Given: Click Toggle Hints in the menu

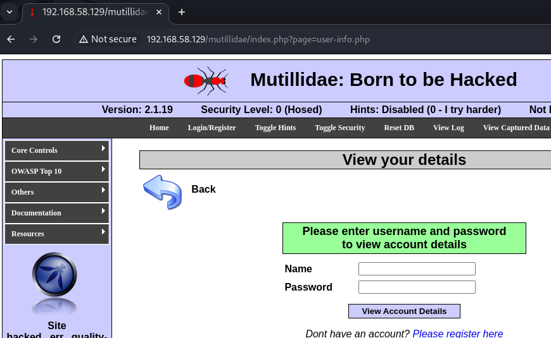Looking at the screenshot, I should (275, 128).
